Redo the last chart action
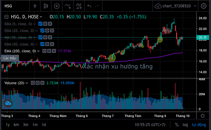This screenshot has height=130, width=211. pos(97,6)
